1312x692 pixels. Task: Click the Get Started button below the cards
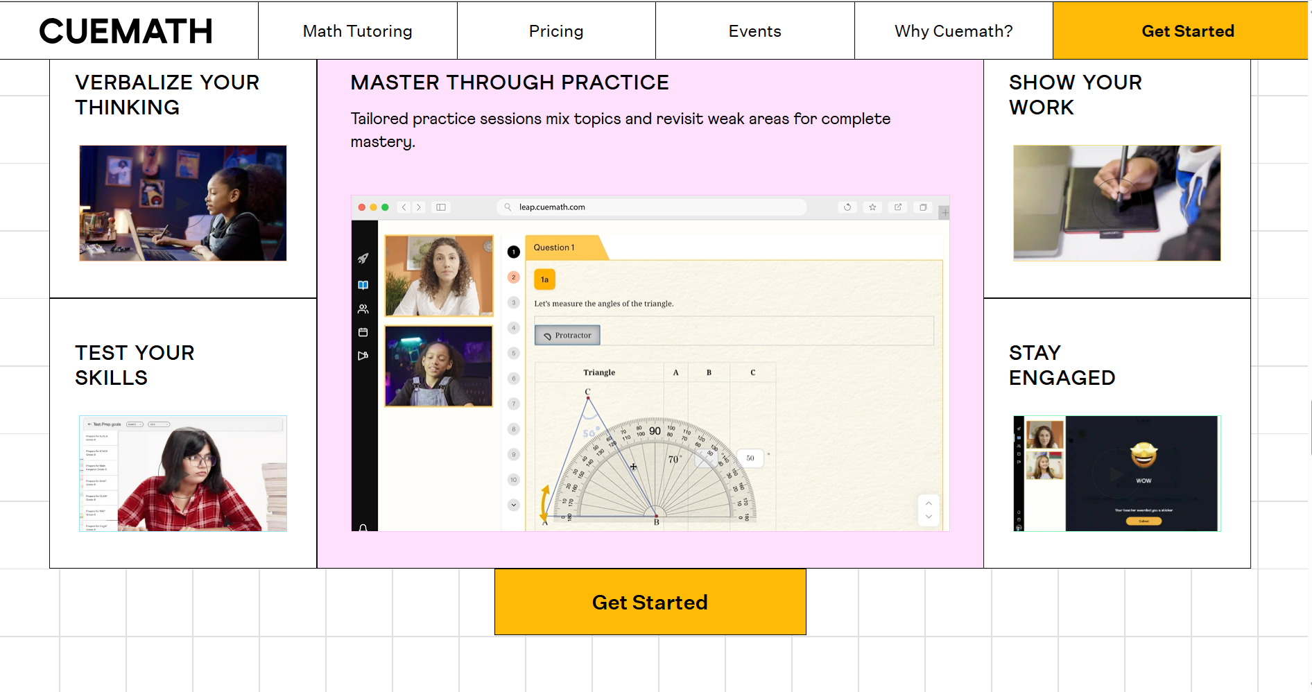(650, 602)
